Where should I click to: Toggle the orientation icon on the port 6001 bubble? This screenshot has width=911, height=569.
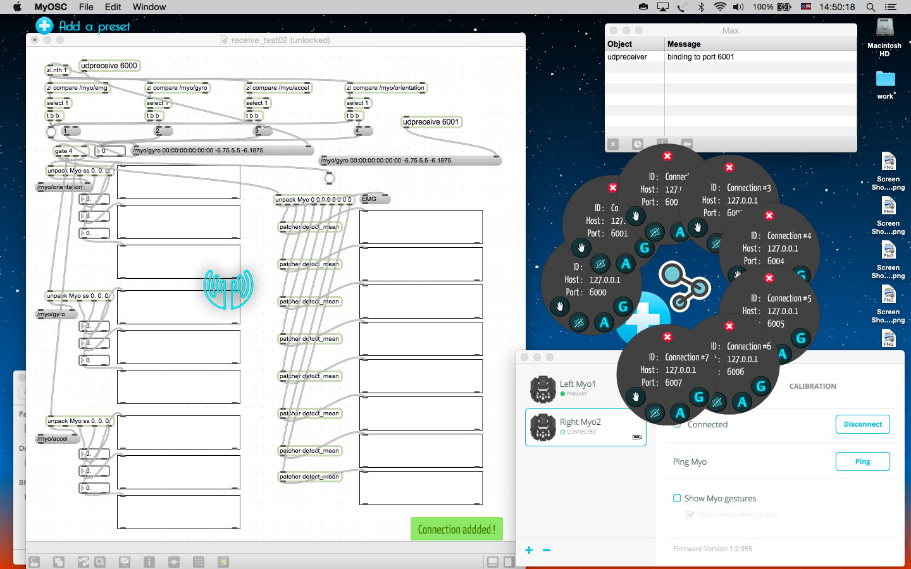(x=600, y=263)
